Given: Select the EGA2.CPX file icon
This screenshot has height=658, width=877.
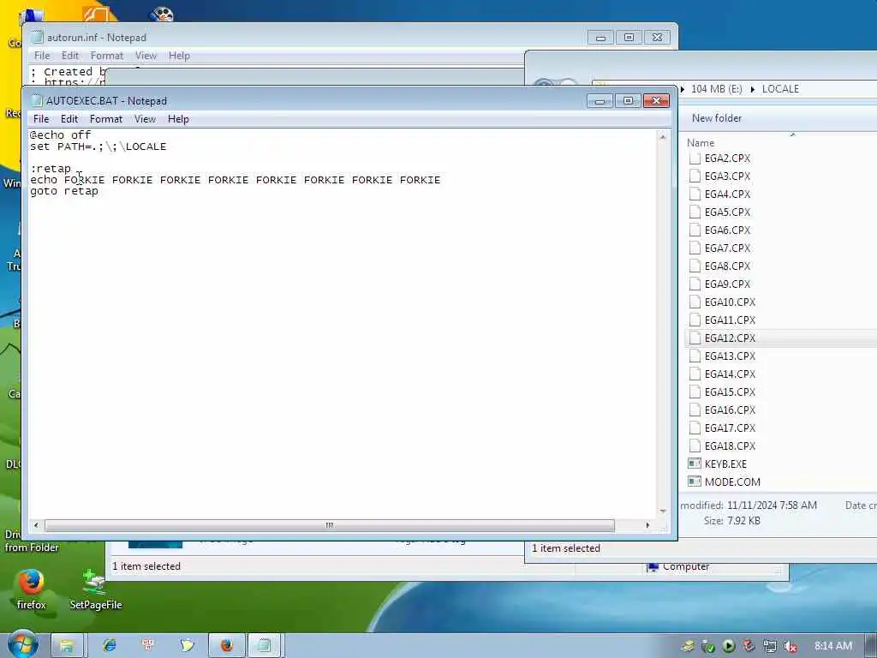Looking at the screenshot, I should point(695,159).
